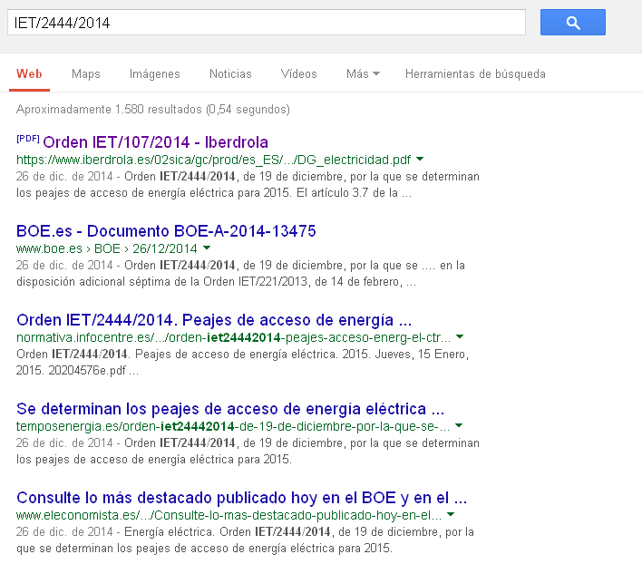The image size is (642, 564).
Task: Click the snippet mentioning El artículo 3.7
Action: pyautogui.click(x=248, y=185)
